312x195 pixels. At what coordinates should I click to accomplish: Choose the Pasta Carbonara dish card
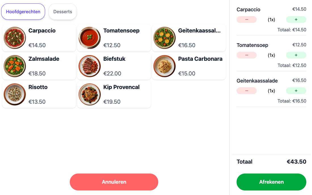[x=189, y=66]
